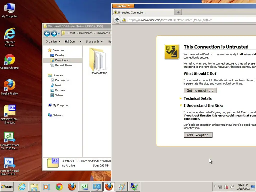Click the first Firefox taskbar icon
The height and width of the screenshot is (192, 256).
tap(72, 186)
